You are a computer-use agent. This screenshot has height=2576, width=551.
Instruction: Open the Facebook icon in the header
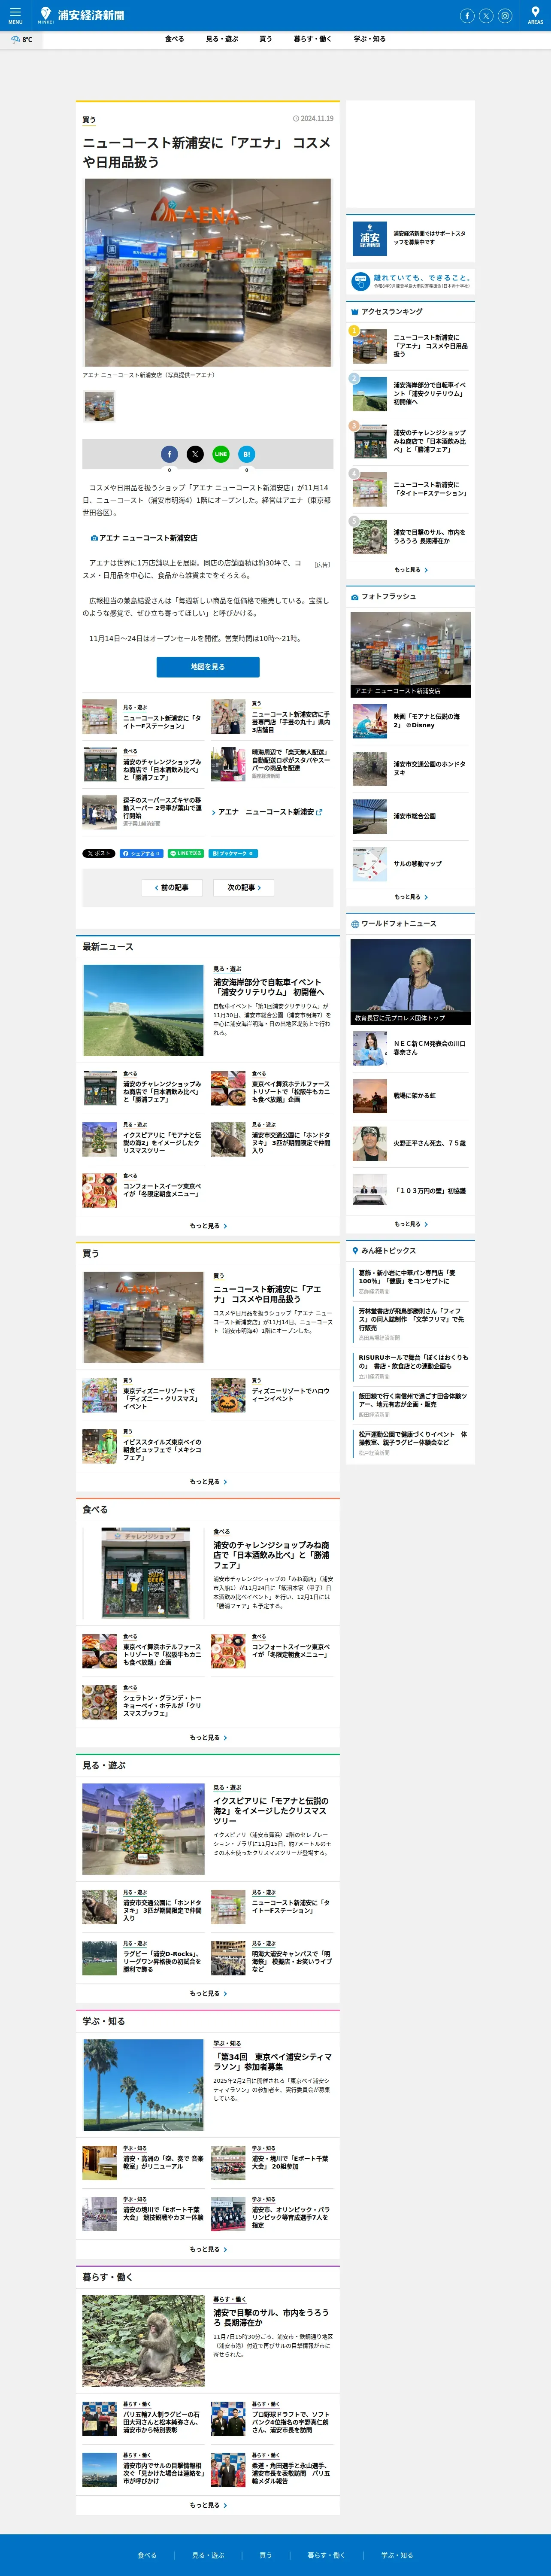(467, 16)
